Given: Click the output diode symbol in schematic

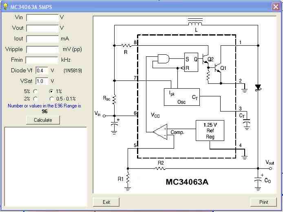Looking at the screenshot, I should point(258,88).
